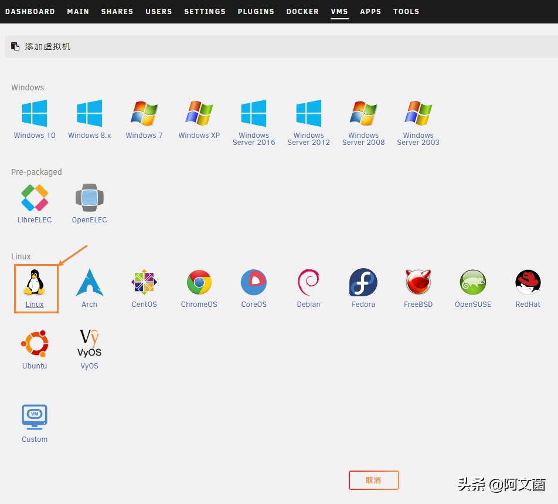Screen dimensions: 558x504
Task: Choose the CentOS template icon
Action: click(x=144, y=282)
